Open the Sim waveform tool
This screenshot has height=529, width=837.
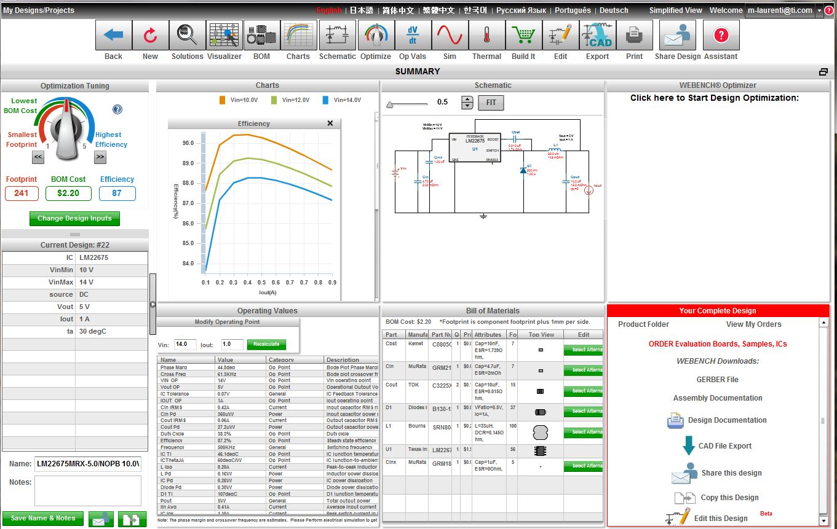[x=450, y=35]
